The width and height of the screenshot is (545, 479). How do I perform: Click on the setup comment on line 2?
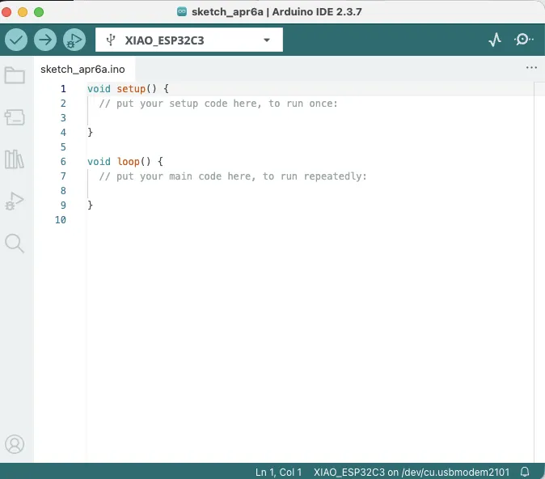click(x=218, y=104)
